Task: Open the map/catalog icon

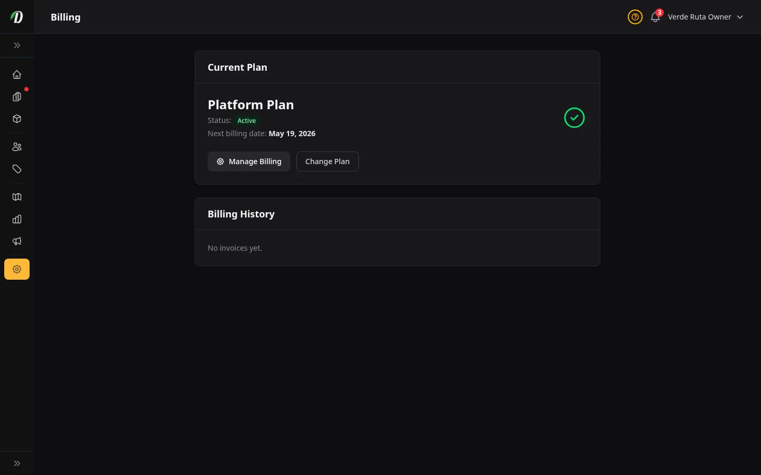Action: pos(17,197)
